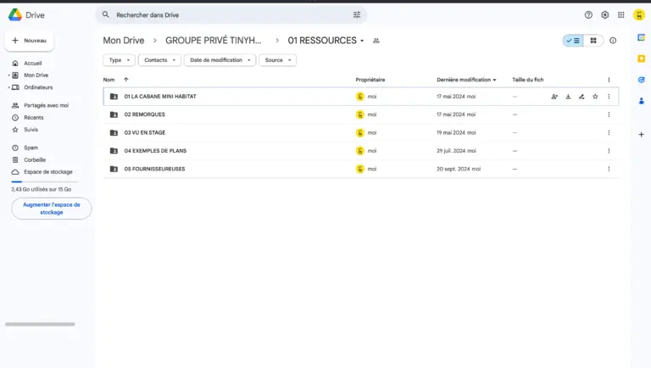Open more actions for 04 EXEMPLES DE PLANS

609,151
